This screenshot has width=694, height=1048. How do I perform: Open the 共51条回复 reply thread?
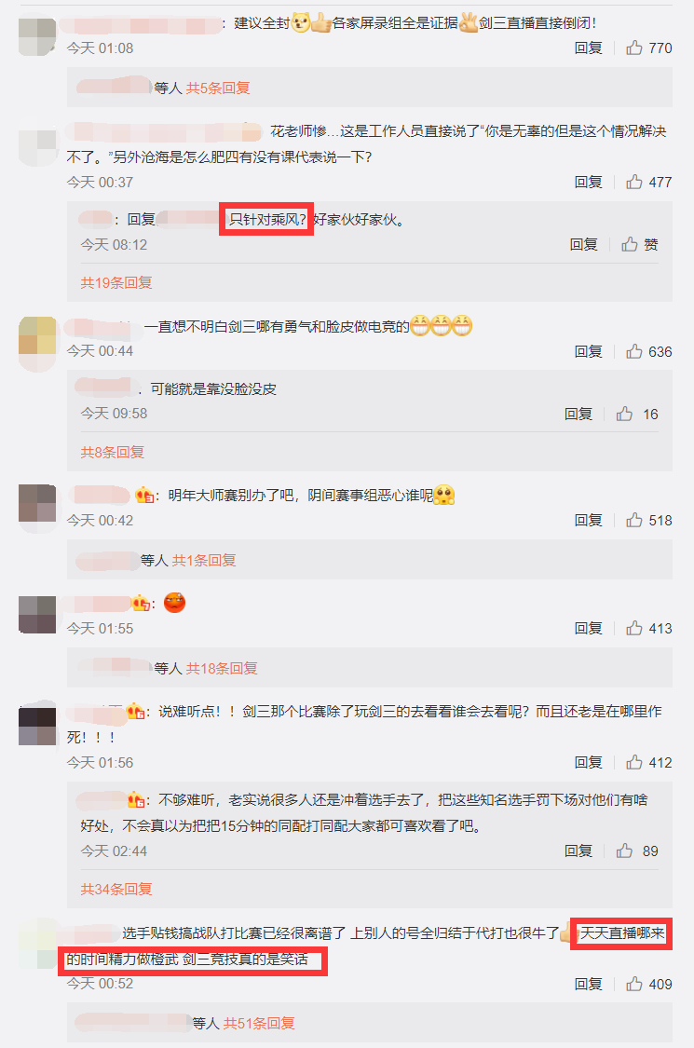pyautogui.click(x=259, y=1023)
